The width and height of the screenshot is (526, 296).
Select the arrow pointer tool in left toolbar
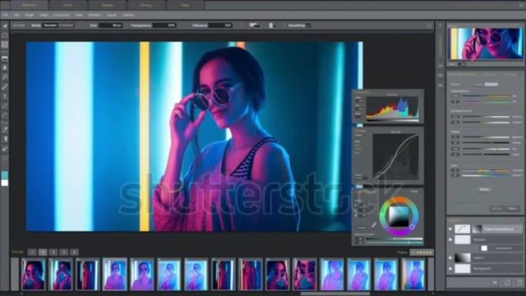[x=5, y=25]
